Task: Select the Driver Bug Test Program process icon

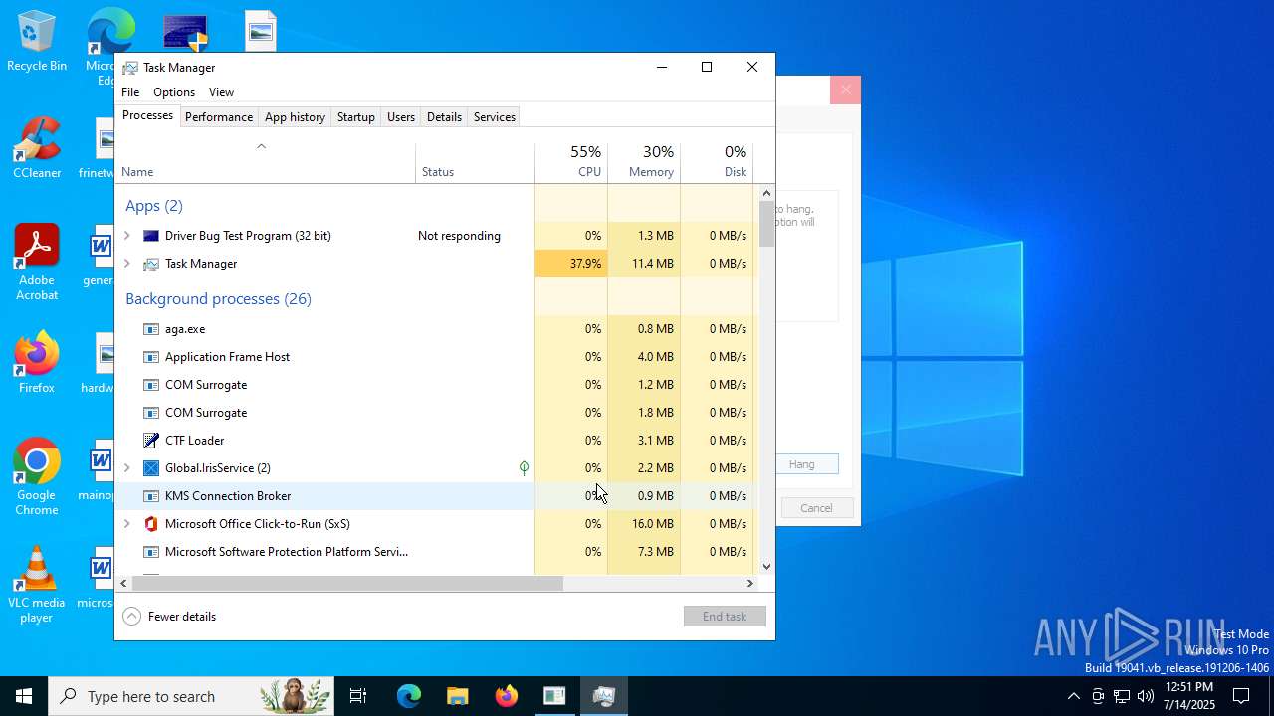Action: point(151,236)
